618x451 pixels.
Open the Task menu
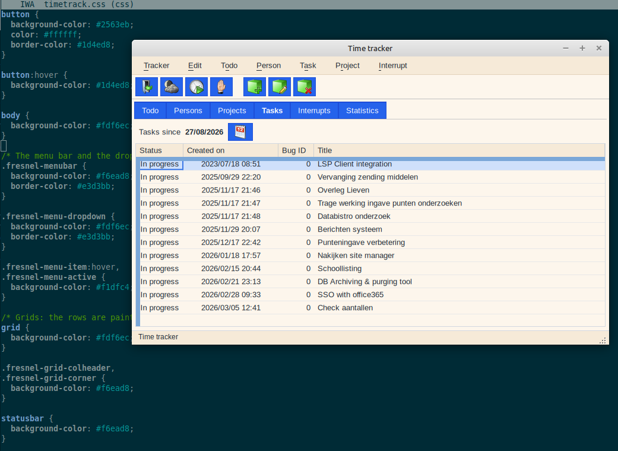click(308, 65)
